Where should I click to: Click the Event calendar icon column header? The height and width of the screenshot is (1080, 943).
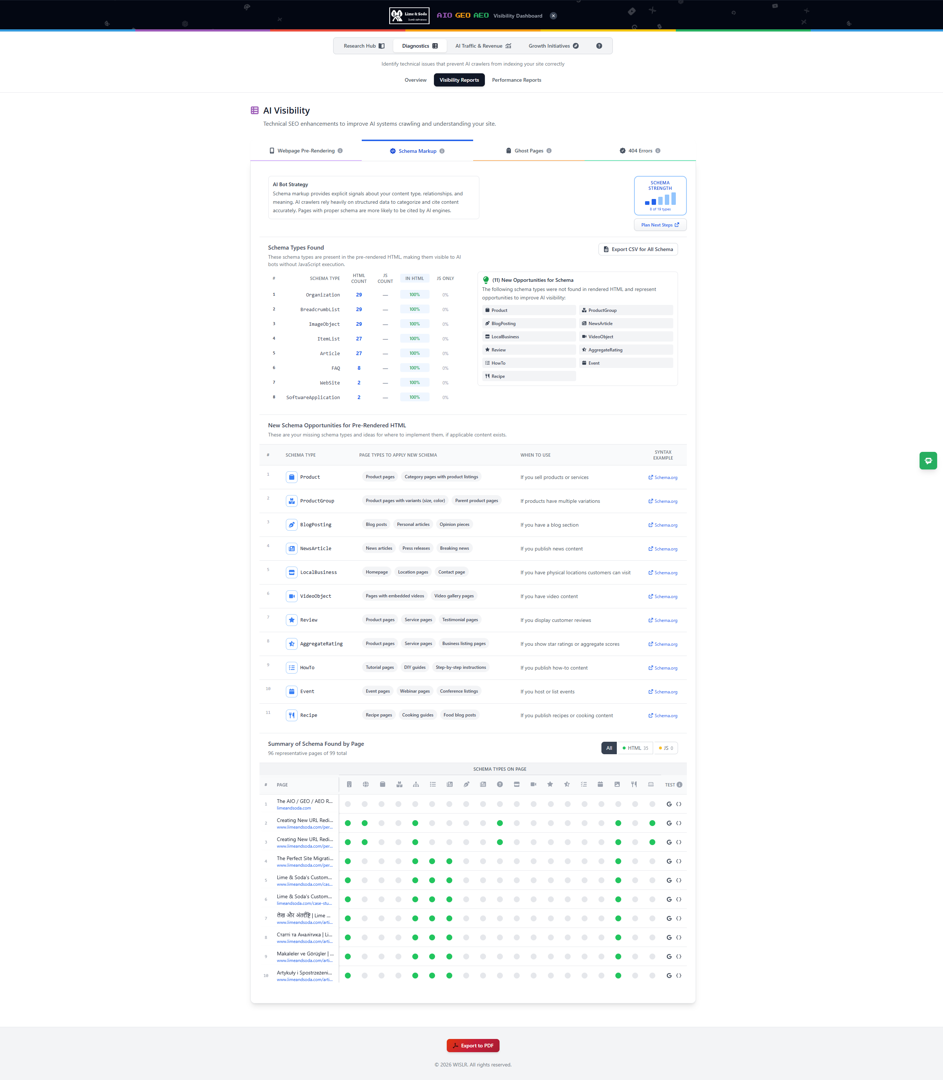(x=601, y=784)
